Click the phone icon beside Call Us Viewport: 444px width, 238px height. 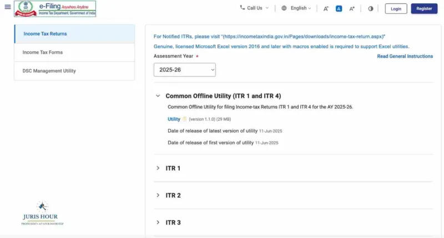coord(243,8)
